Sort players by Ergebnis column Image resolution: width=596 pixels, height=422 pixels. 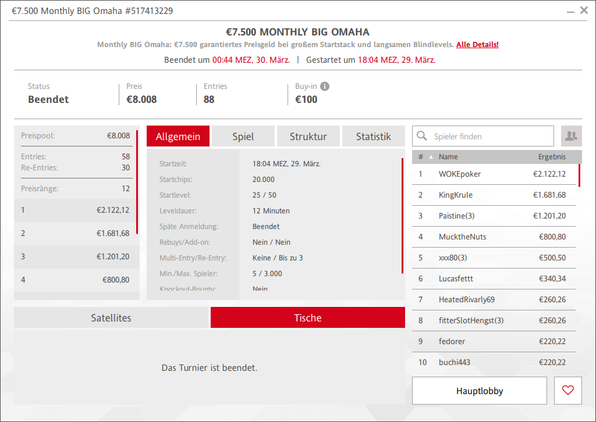[x=551, y=157]
